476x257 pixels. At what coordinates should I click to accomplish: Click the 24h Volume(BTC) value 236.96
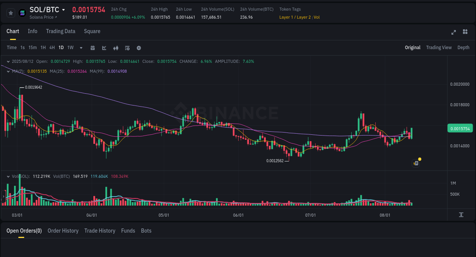246,17
